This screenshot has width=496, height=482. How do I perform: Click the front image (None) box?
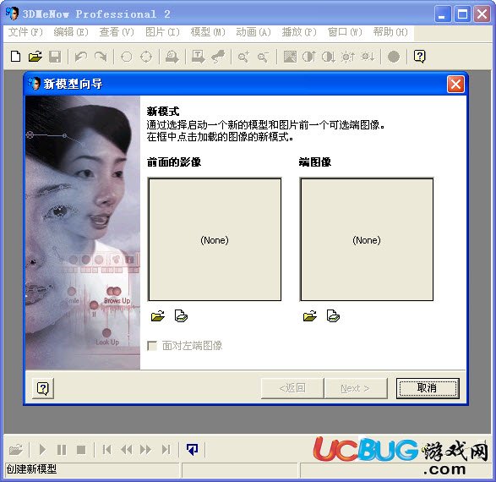tap(215, 239)
